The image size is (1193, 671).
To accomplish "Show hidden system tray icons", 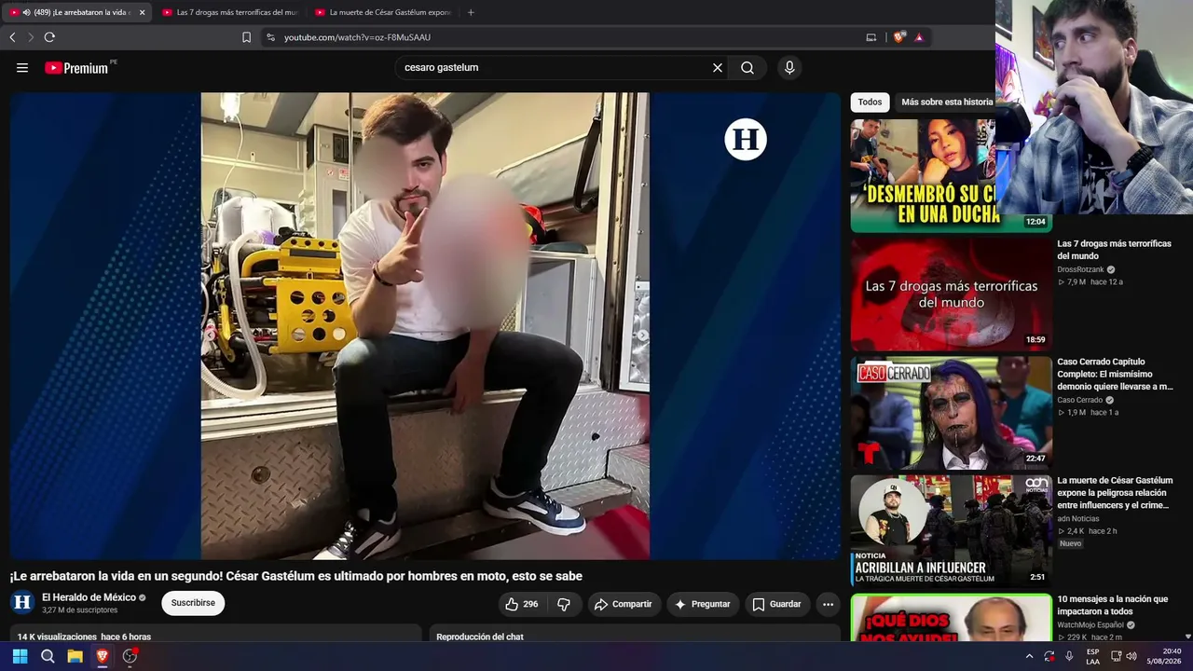I will tap(1029, 656).
